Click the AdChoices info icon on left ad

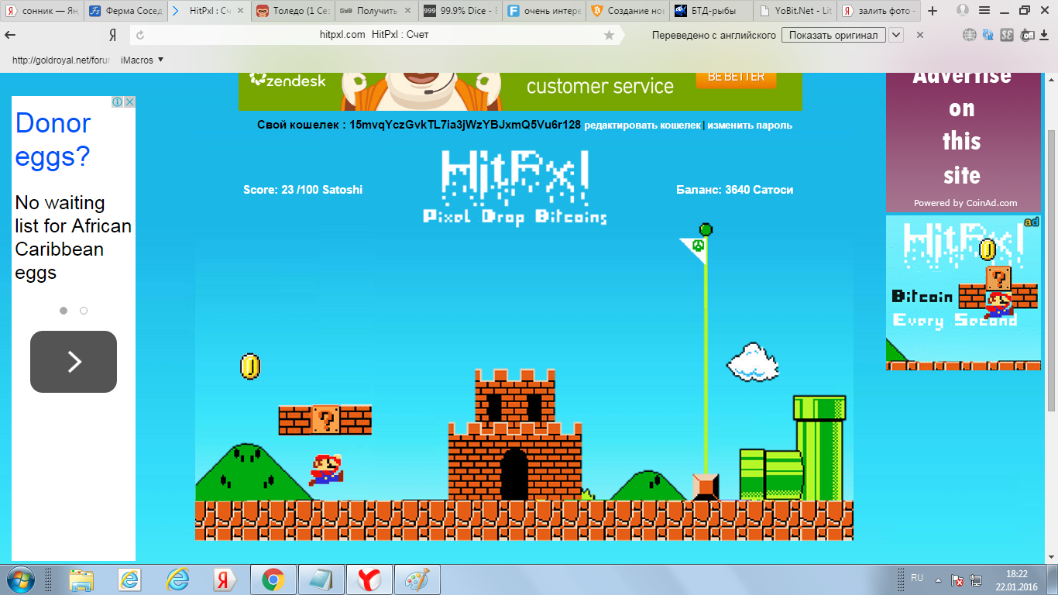pyautogui.click(x=117, y=102)
